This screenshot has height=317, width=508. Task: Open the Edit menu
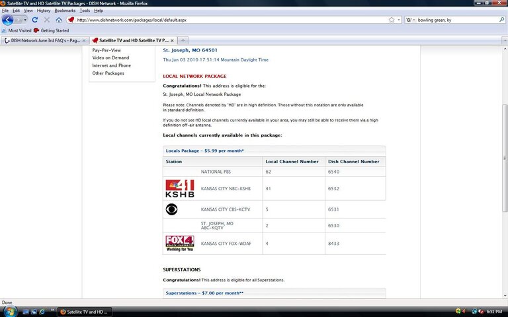(x=16, y=11)
